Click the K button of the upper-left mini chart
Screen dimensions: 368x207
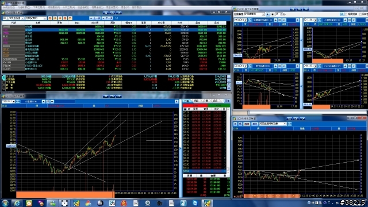pos(297,20)
